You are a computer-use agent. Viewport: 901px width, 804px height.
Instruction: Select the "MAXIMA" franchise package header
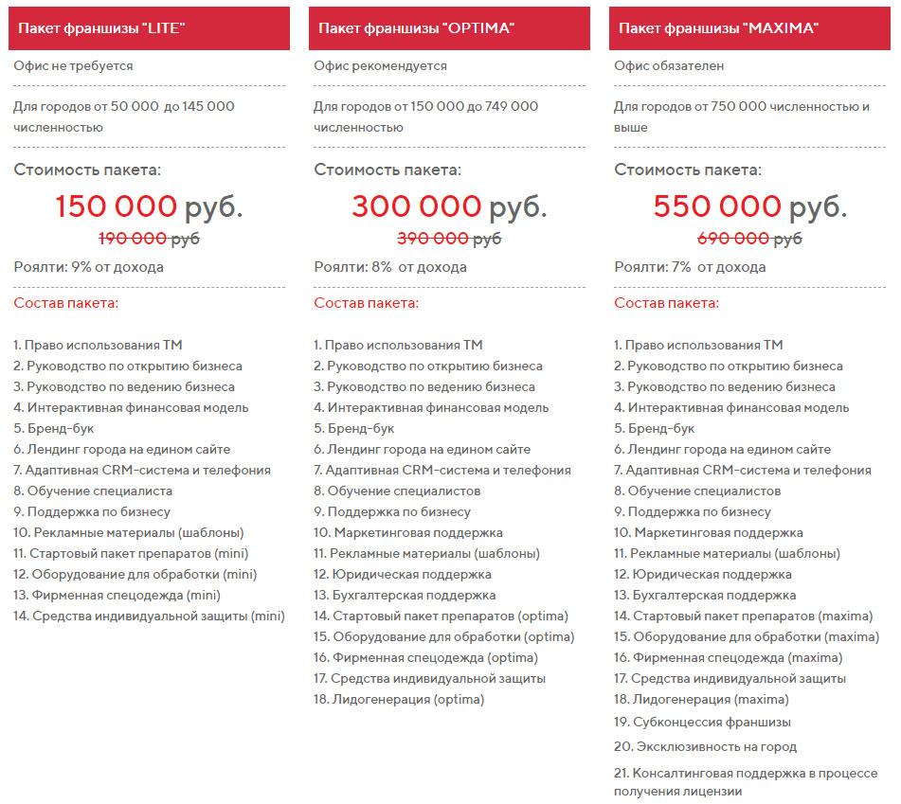tap(749, 28)
